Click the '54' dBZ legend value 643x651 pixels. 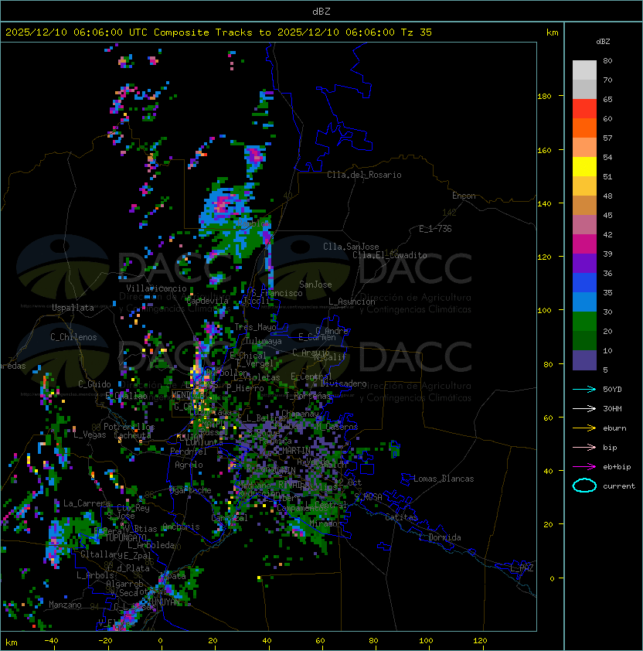607,158
